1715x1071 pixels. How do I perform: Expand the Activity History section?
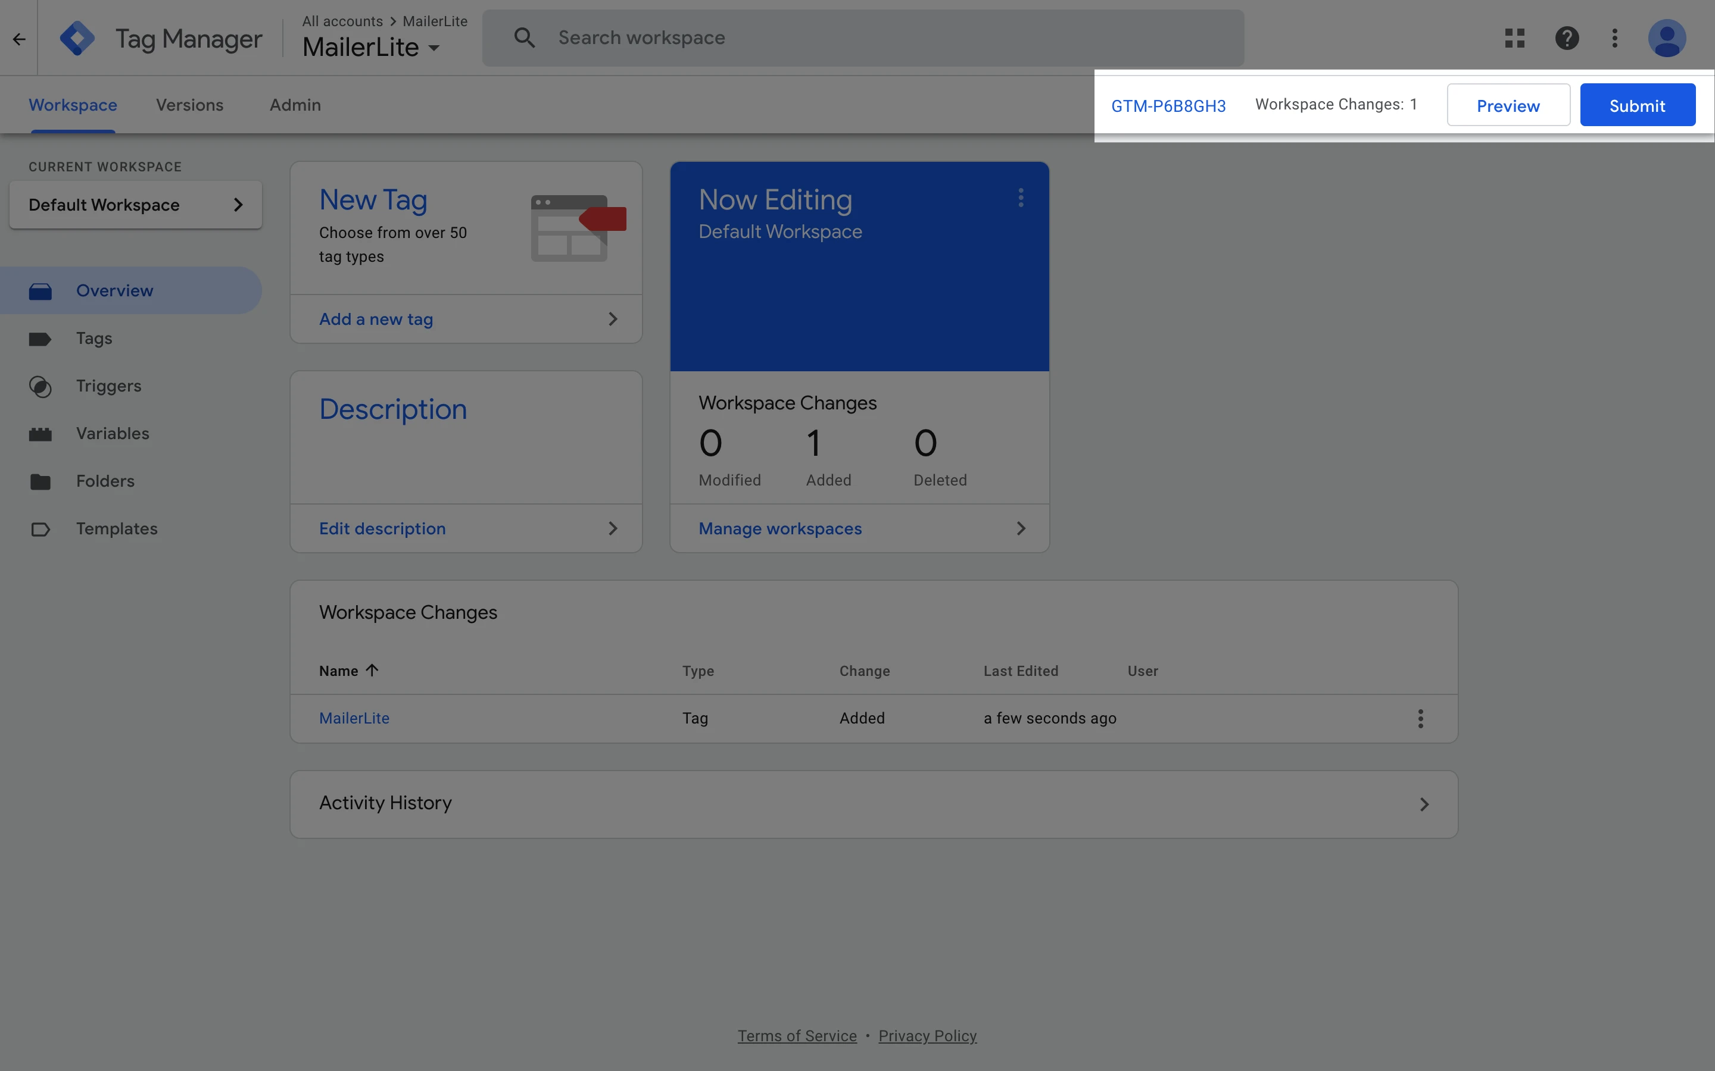coord(1424,804)
